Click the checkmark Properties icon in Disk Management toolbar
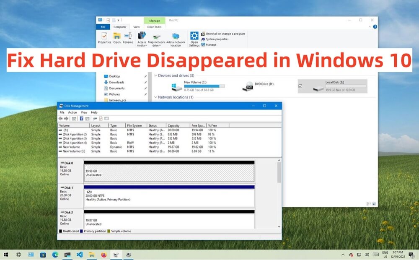Screen dimensions: 419x260 coord(101,119)
